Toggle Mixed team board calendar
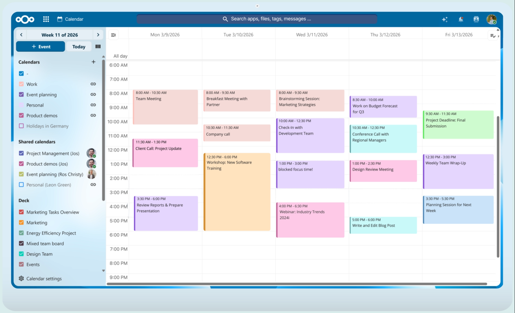Image resolution: width=515 pixels, height=313 pixels. [x=21, y=243]
